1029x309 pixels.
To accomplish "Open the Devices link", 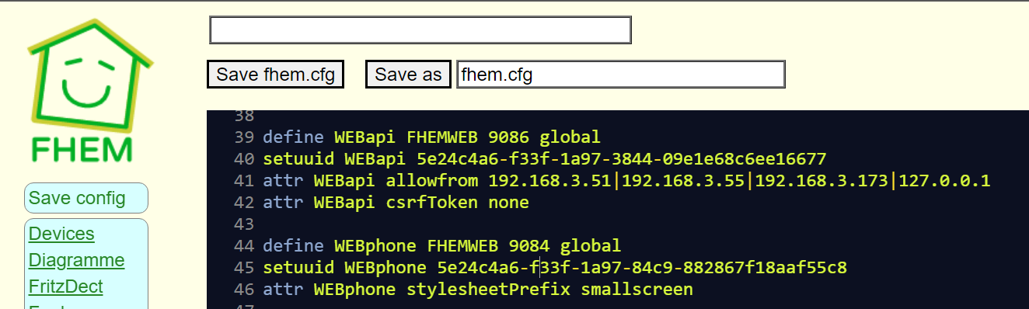I will 61,234.
